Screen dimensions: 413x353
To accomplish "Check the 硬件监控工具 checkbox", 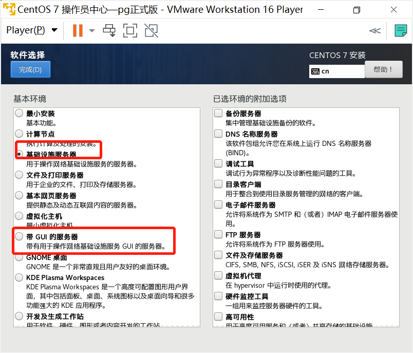I will tap(218, 296).
